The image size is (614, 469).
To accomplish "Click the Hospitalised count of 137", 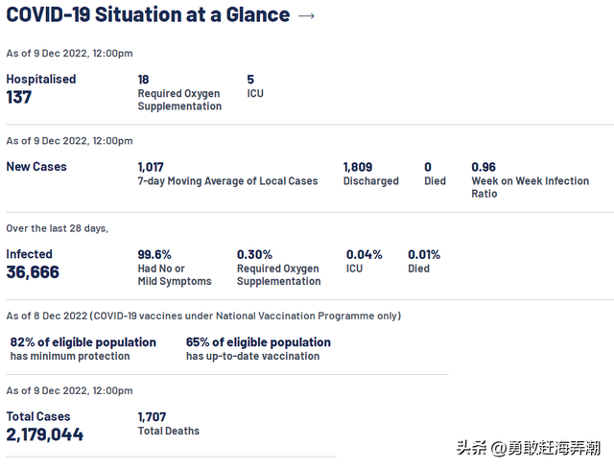I will (20, 97).
